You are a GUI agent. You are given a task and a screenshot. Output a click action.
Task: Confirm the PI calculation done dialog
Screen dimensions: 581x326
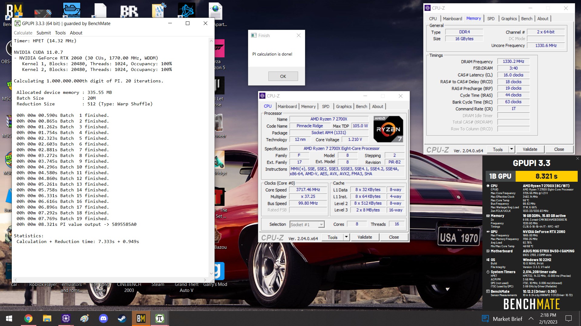point(283,76)
